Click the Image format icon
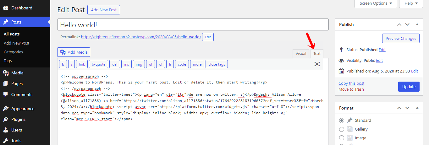 pos(350,138)
